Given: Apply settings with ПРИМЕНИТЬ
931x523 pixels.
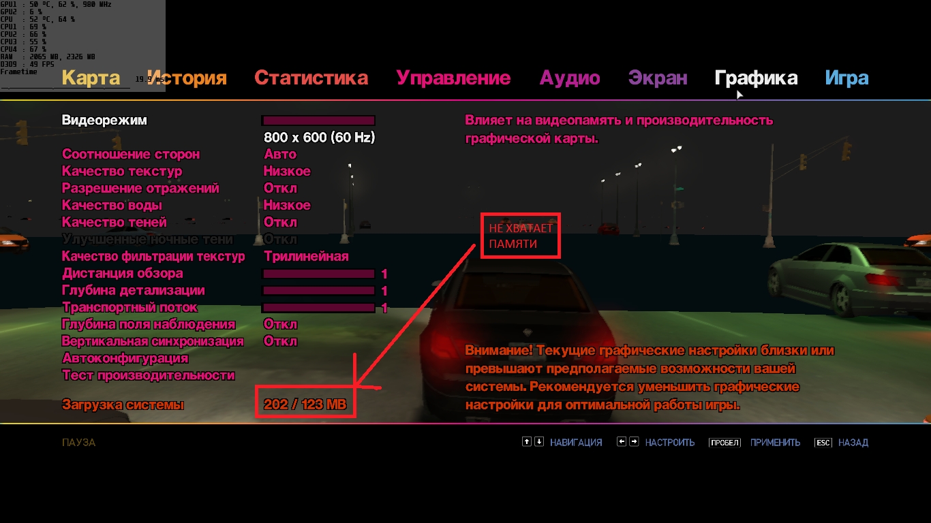Looking at the screenshot, I should pyautogui.click(x=775, y=443).
